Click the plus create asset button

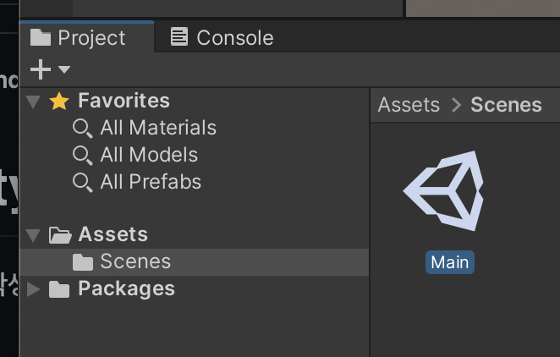[x=41, y=69]
